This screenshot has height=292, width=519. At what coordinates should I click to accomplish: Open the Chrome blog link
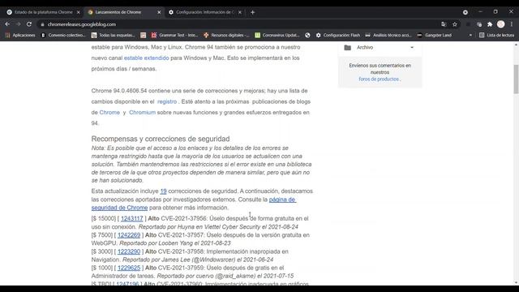[x=109, y=113]
